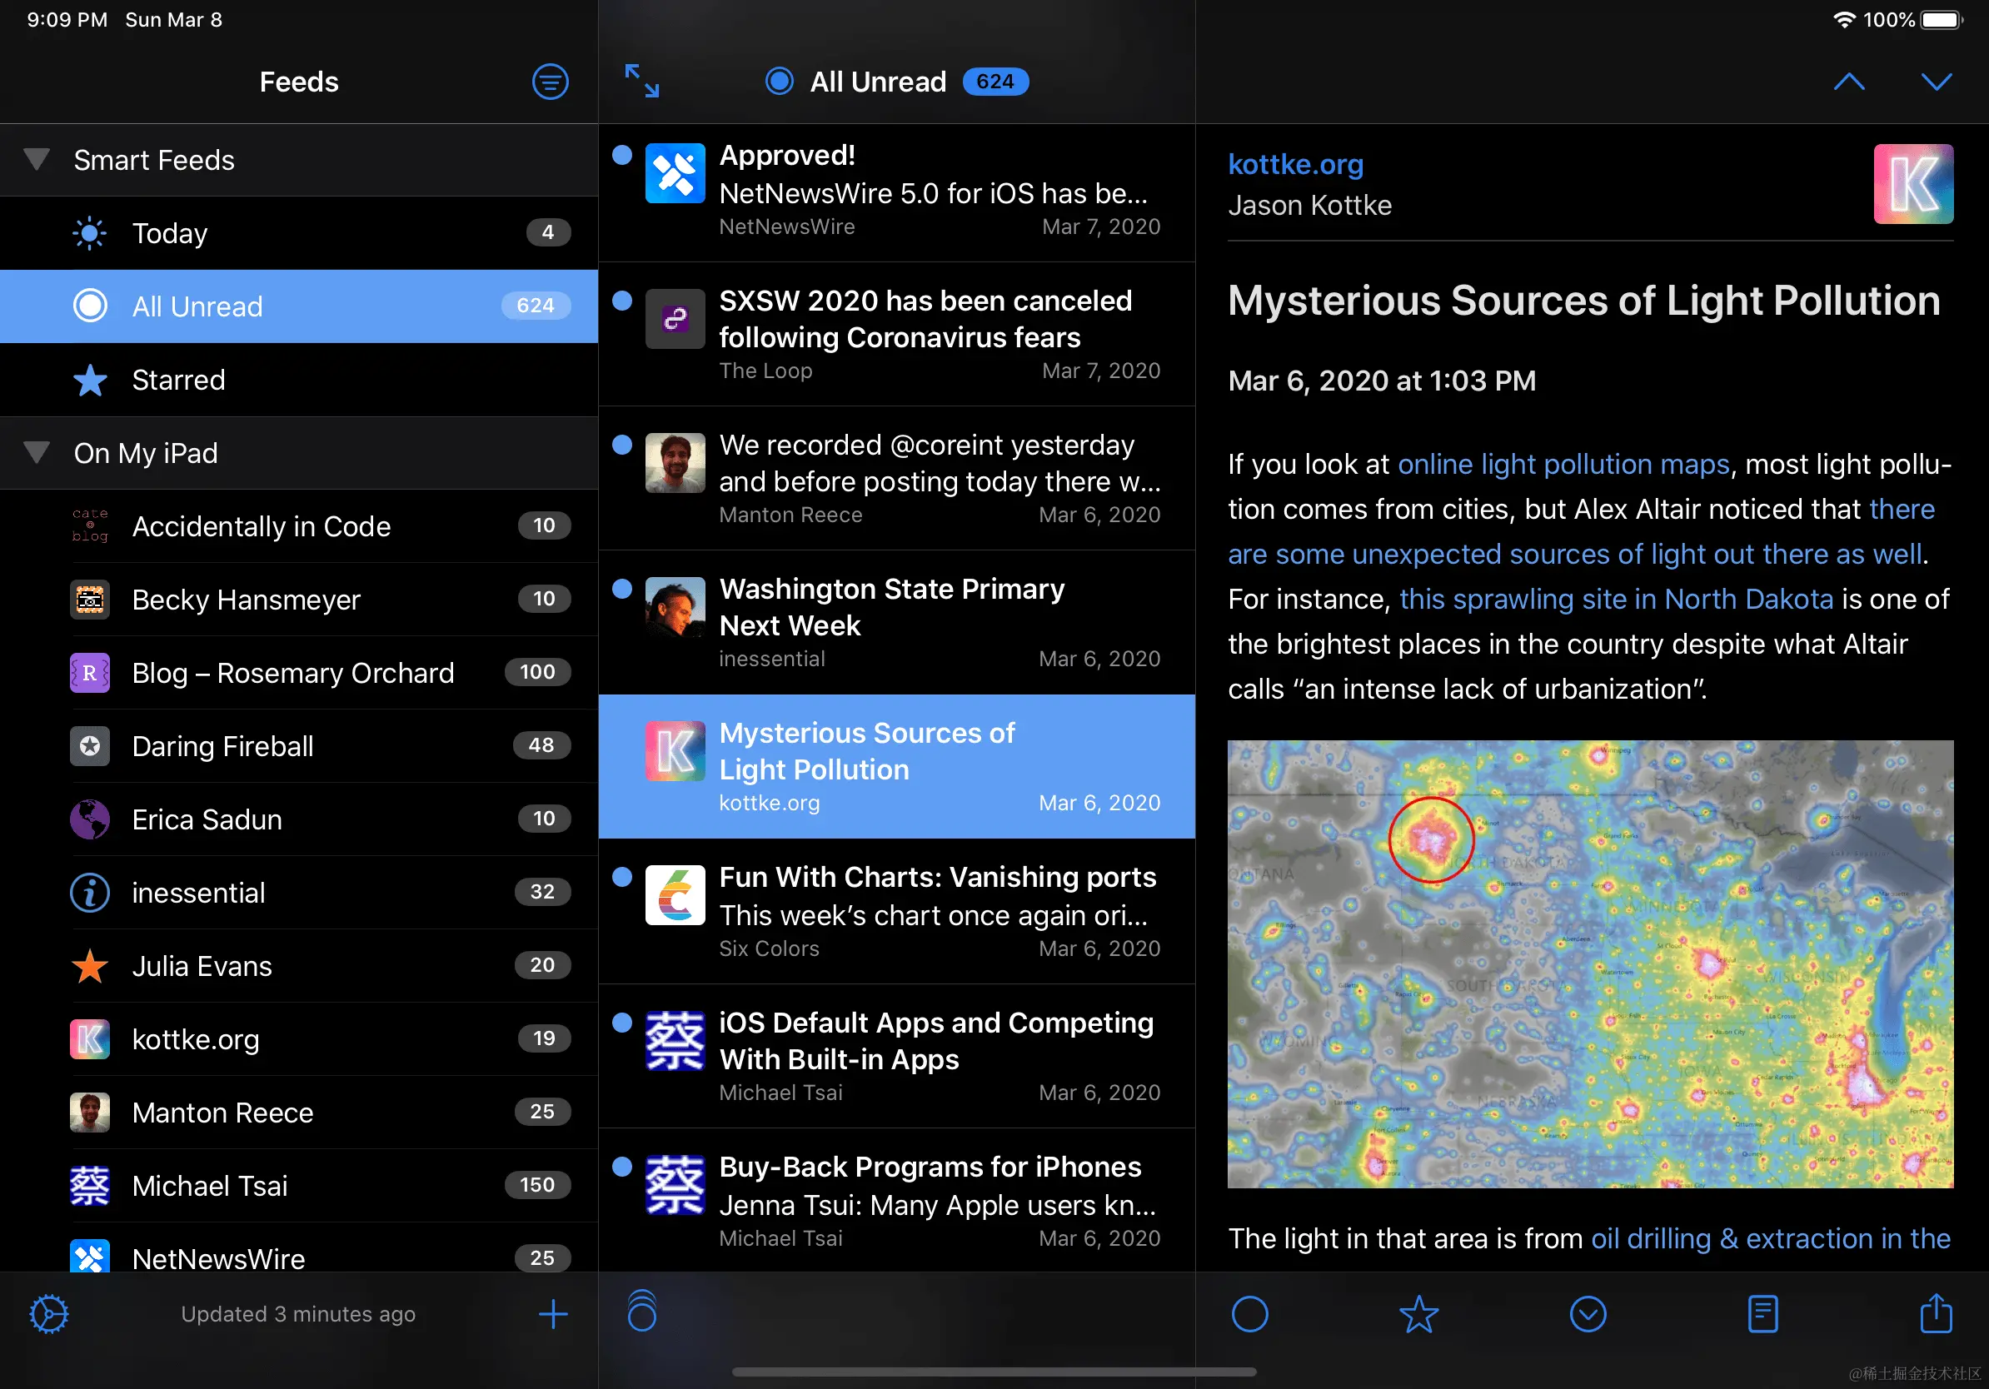Collapse the On My iPad section triangle
The image size is (1989, 1389).
pyautogui.click(x=37, y=452)
